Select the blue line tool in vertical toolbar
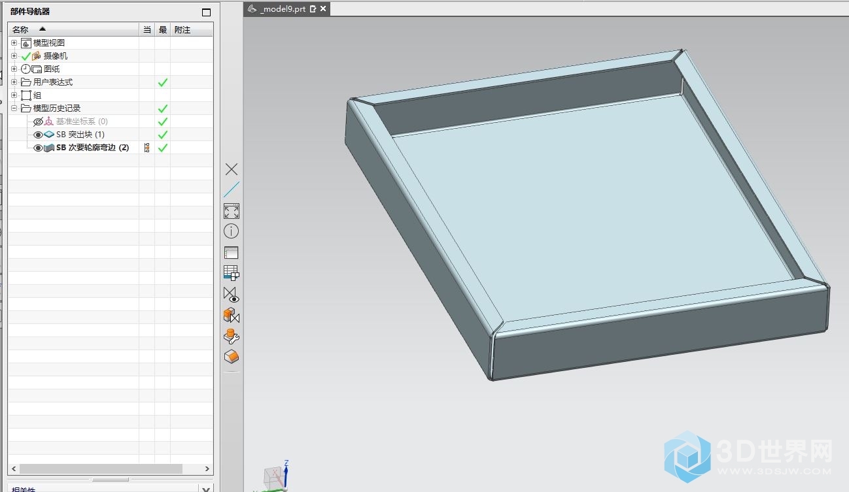This screenshot has width=849, height=492. click(232, 189)
